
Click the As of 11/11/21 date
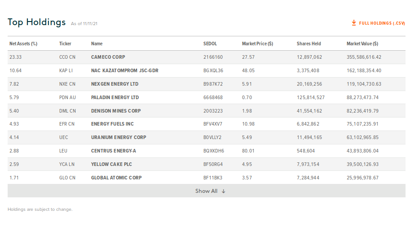click(x=84, y=24)
